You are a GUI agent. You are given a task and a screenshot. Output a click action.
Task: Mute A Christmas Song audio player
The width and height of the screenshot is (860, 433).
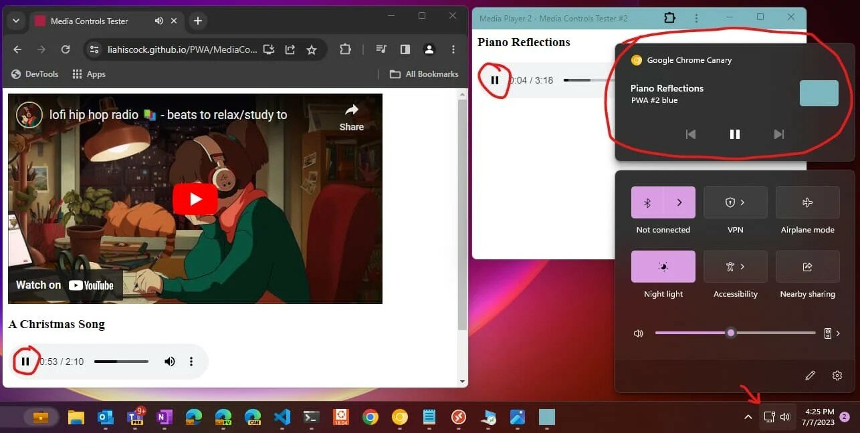[170, 362]
